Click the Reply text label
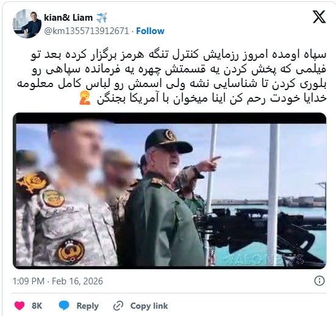 (x=87, y=306)
